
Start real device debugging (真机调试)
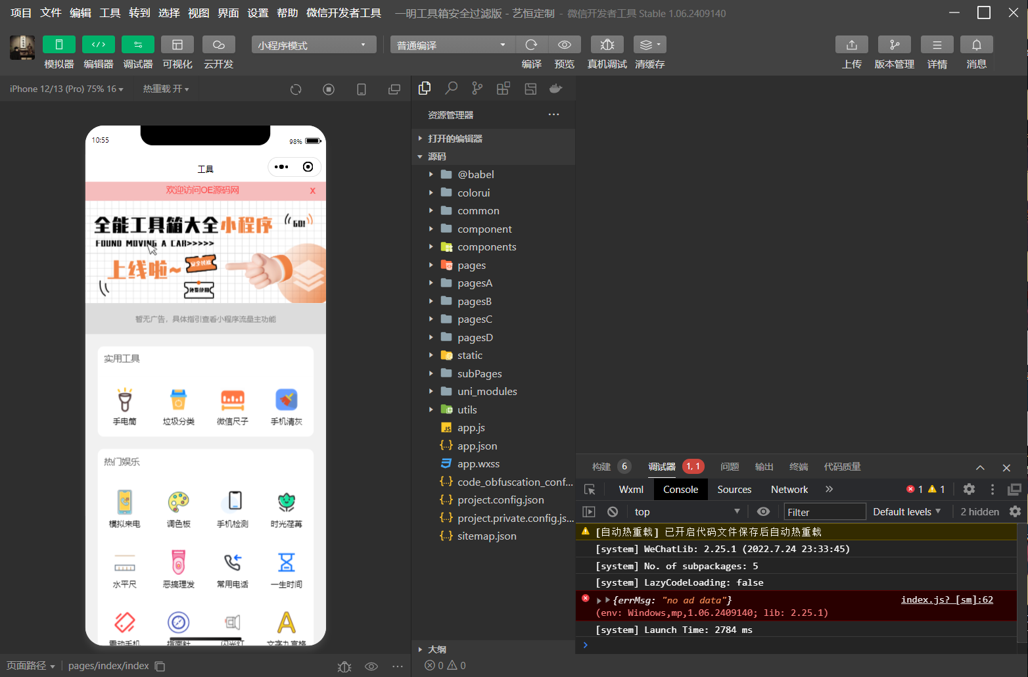tap(607, 44)
